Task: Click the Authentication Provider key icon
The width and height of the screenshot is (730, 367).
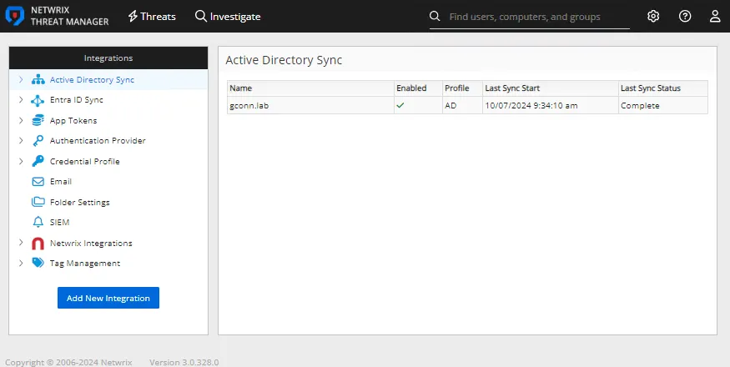Action: tap(38, 141)
